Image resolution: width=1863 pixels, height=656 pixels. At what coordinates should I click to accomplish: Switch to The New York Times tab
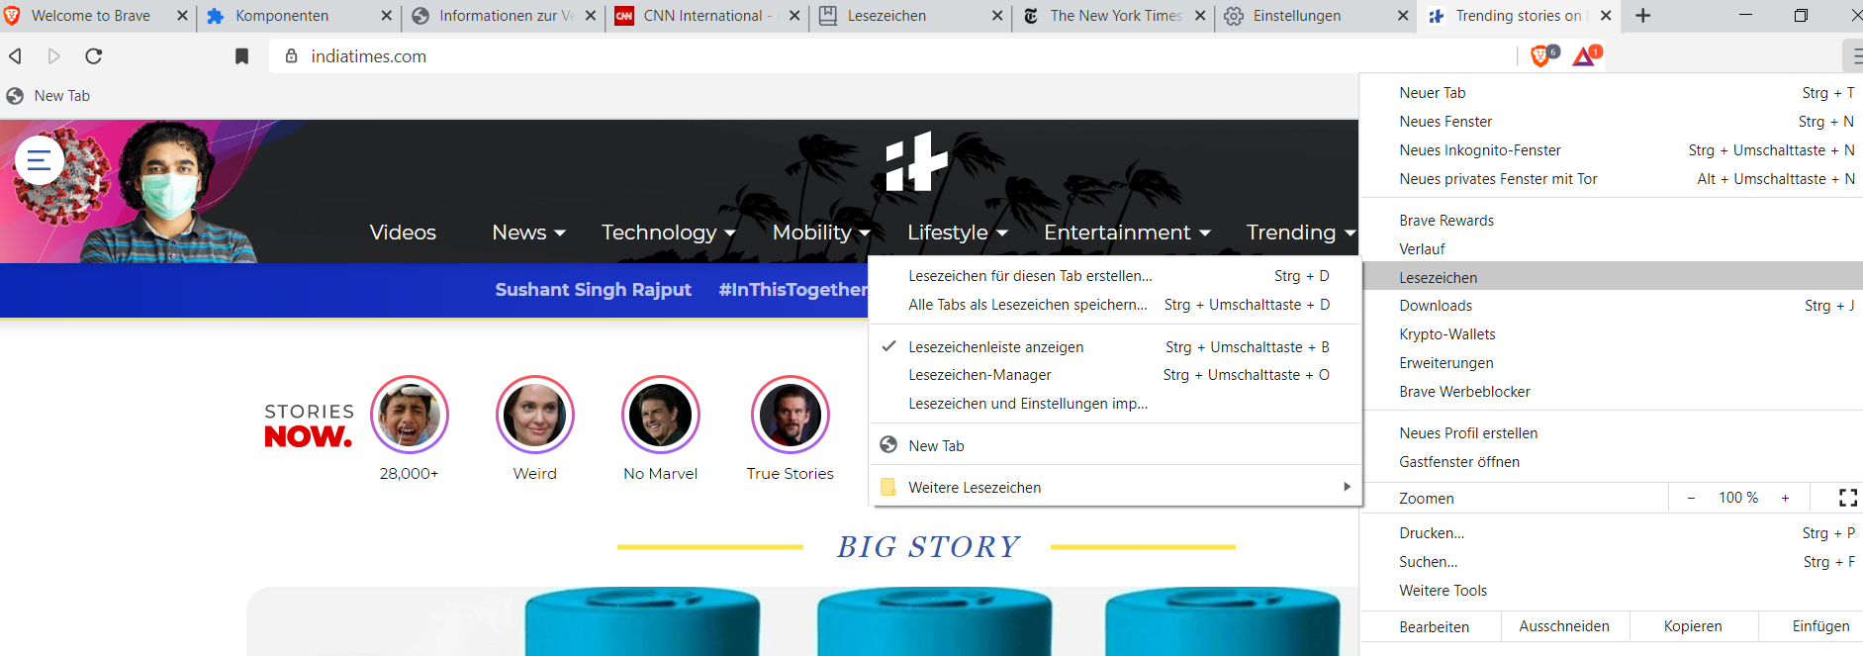[x=1114, y=16]
